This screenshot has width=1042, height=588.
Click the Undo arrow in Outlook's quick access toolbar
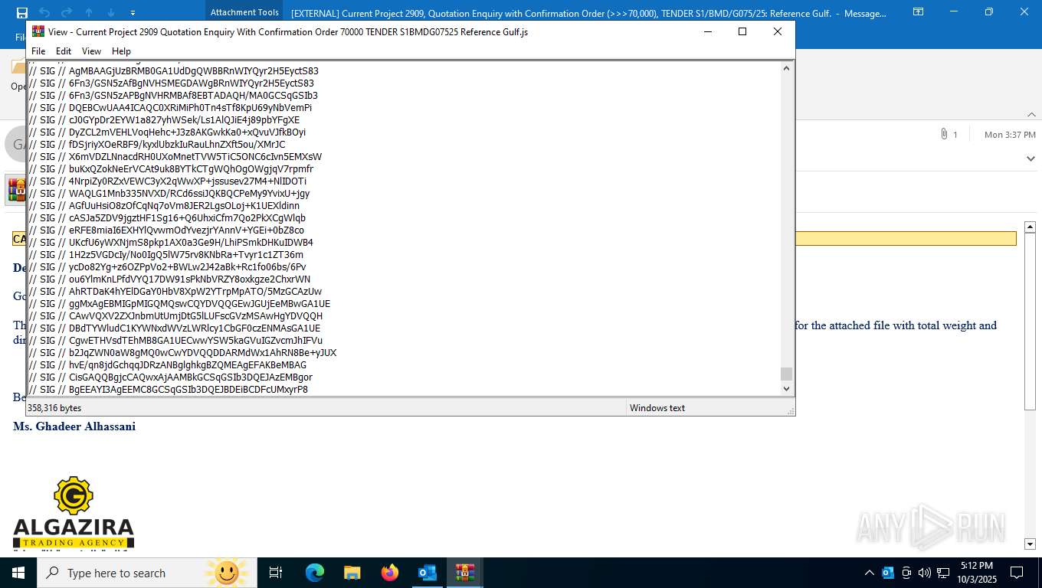tap(44, 12)
